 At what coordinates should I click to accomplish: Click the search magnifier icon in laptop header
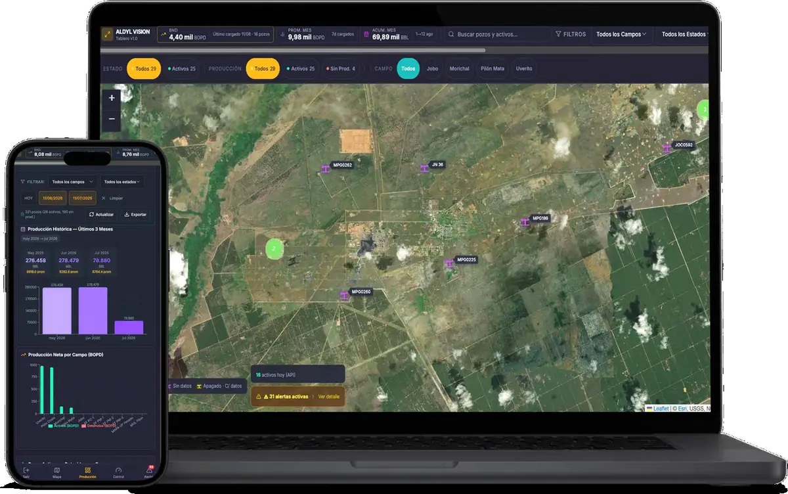[450, 34]
